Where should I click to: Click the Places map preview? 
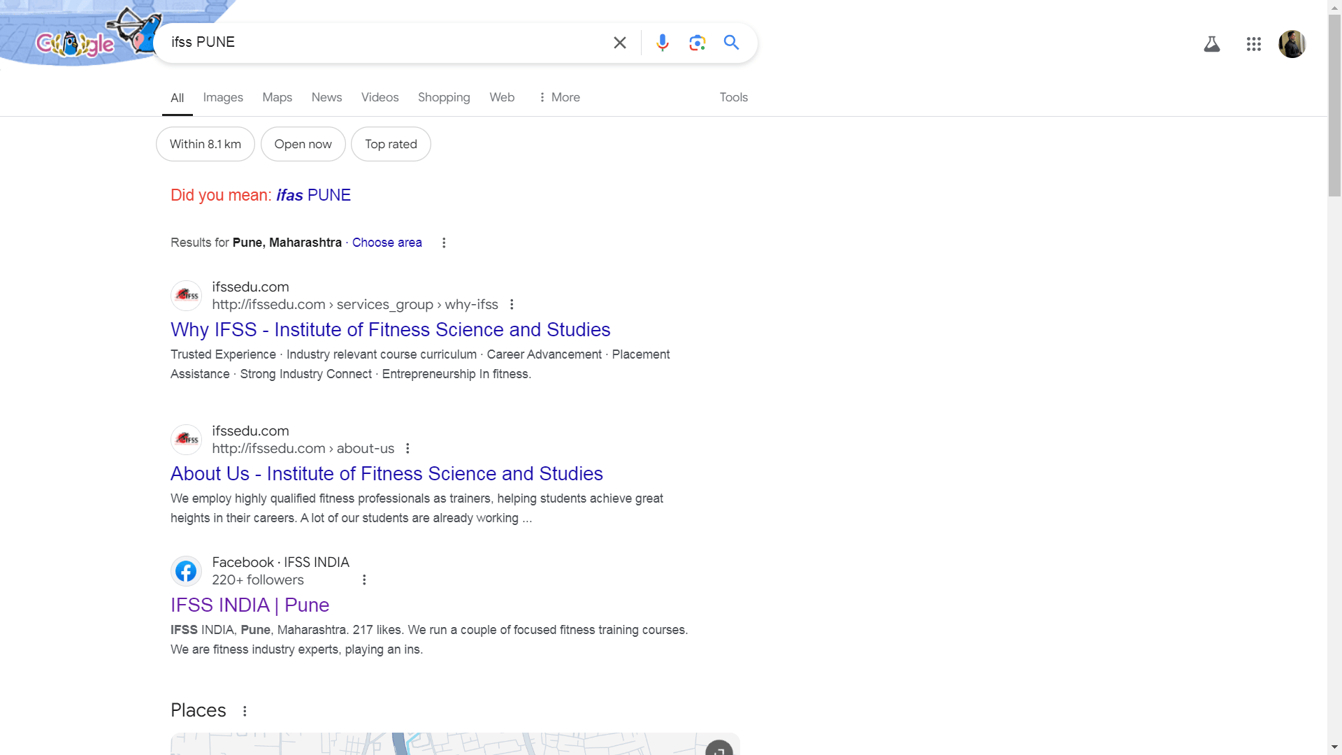coord(455,744)
